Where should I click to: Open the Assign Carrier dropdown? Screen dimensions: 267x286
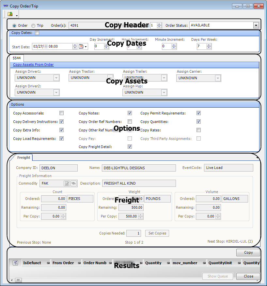click(218, 78)
